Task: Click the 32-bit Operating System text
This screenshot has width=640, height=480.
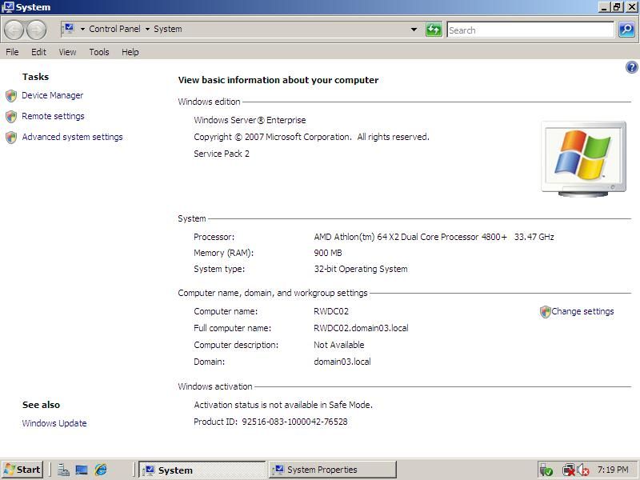Action: (361, 269)
